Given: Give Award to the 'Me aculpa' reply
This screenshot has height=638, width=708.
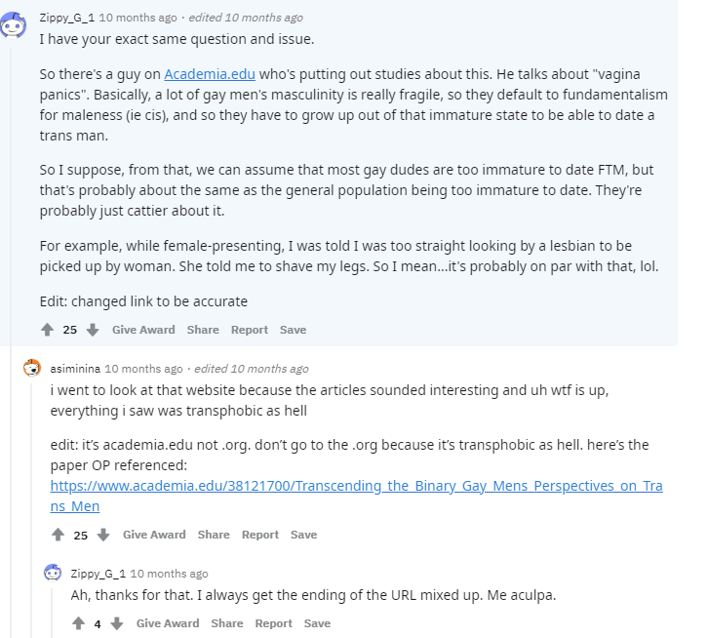Looking at the screenshot, I should pyautogui.click(x=168, y=623).
